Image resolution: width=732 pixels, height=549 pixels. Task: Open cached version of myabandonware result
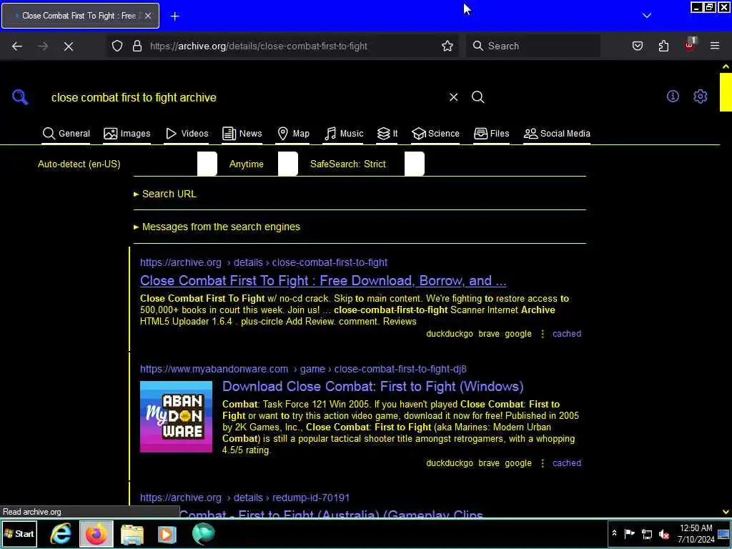[x=567, y=463]
